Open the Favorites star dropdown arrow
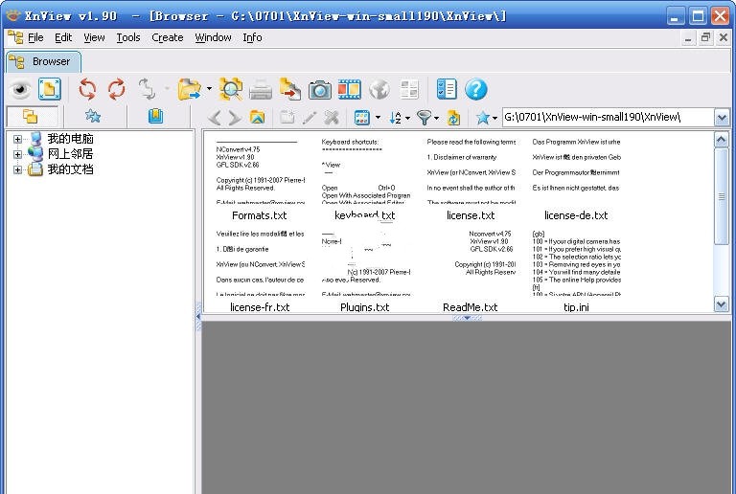 click(x=494, y=118)
